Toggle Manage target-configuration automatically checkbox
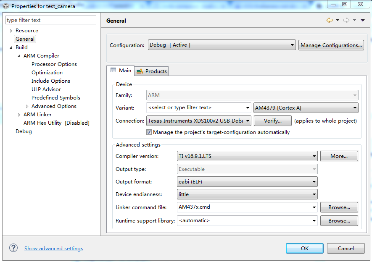 coord(149,132)
